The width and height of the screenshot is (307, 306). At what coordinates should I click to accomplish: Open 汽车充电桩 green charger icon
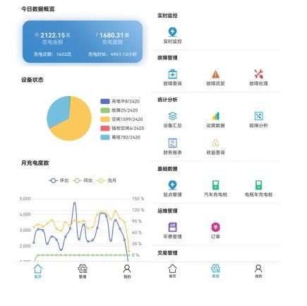tap(215, 185)
